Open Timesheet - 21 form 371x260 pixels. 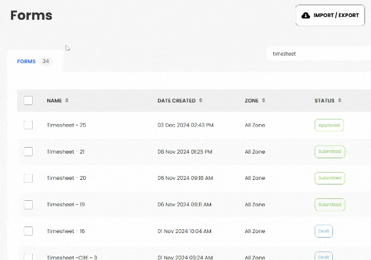[66, 152]
